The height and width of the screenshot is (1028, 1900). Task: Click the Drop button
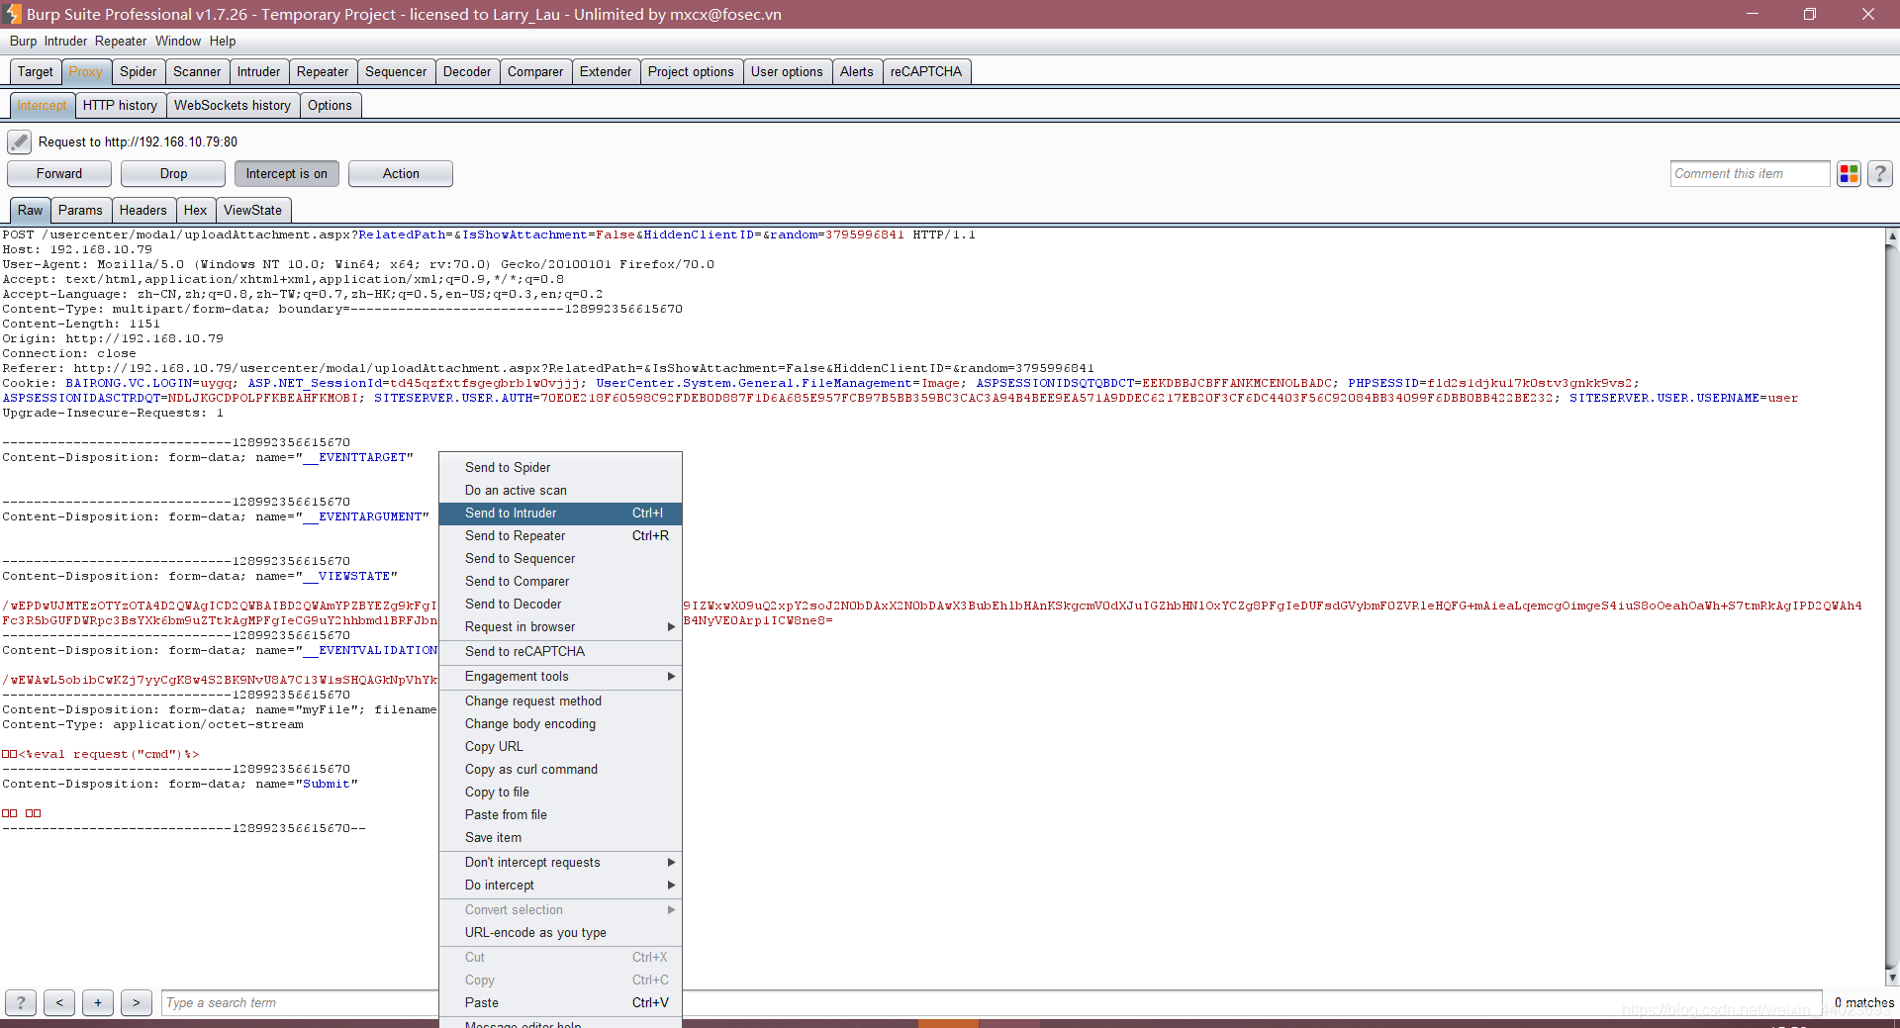point(173,174)
